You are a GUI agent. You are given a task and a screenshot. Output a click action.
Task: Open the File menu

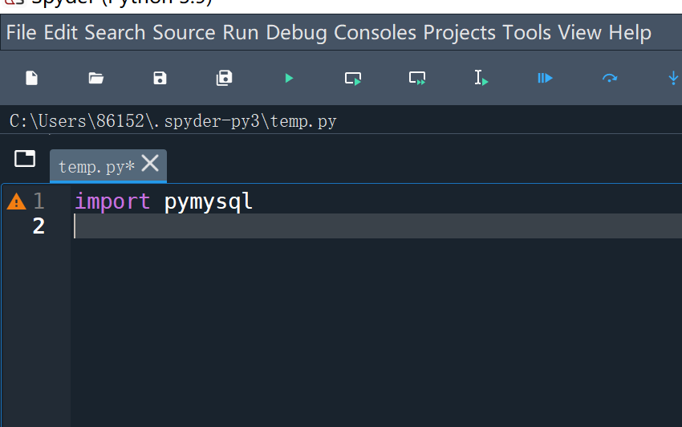point(22,33)
